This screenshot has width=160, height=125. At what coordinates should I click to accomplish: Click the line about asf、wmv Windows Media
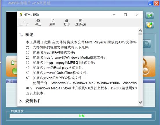click(x=66, y=58)
